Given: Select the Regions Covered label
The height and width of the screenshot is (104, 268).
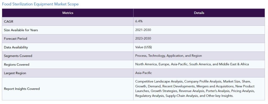Looking at the screenshot, I should click(x=16, y=64).
